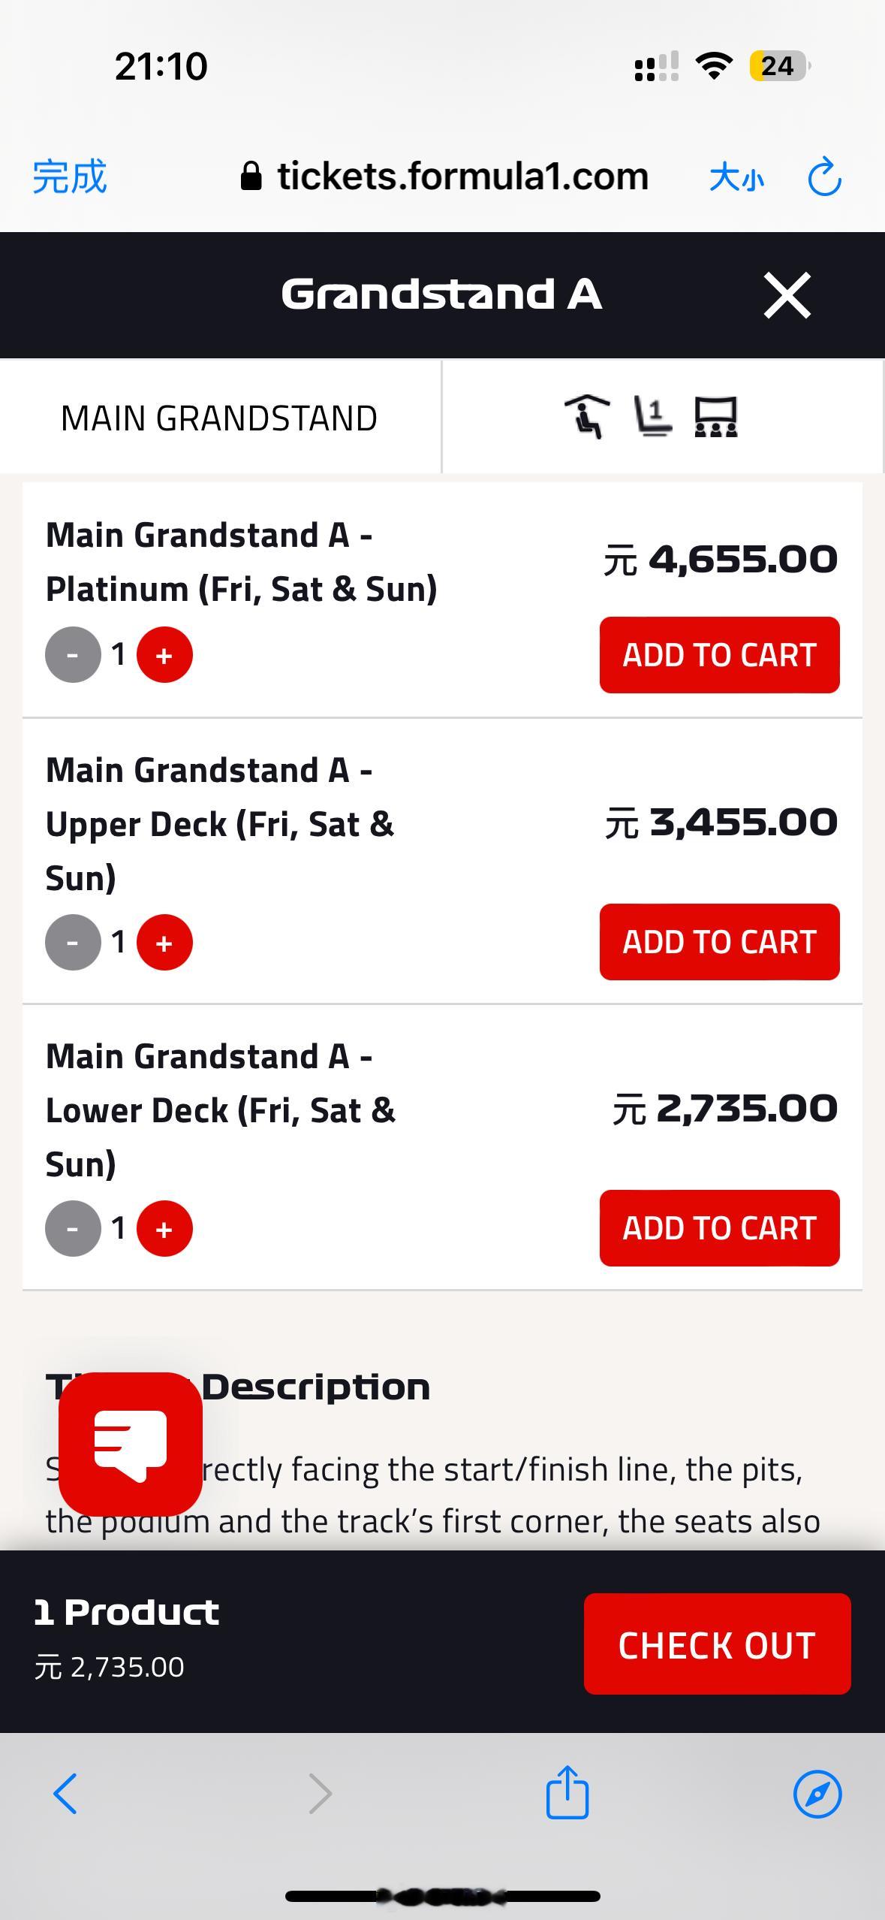
Task: Add Platinum ticket to cart
Action: pyautogui.click(x=719, y=655)
